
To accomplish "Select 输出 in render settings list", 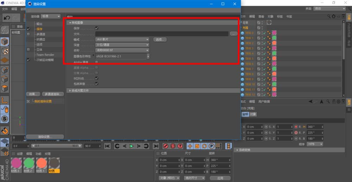I will pos(39,24).
